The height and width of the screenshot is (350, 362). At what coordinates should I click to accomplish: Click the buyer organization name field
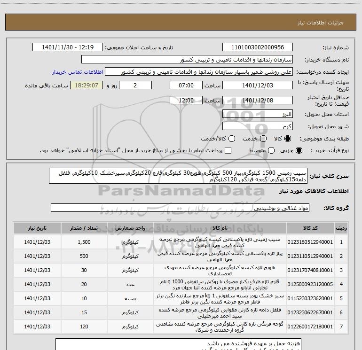tap(187, 60)
